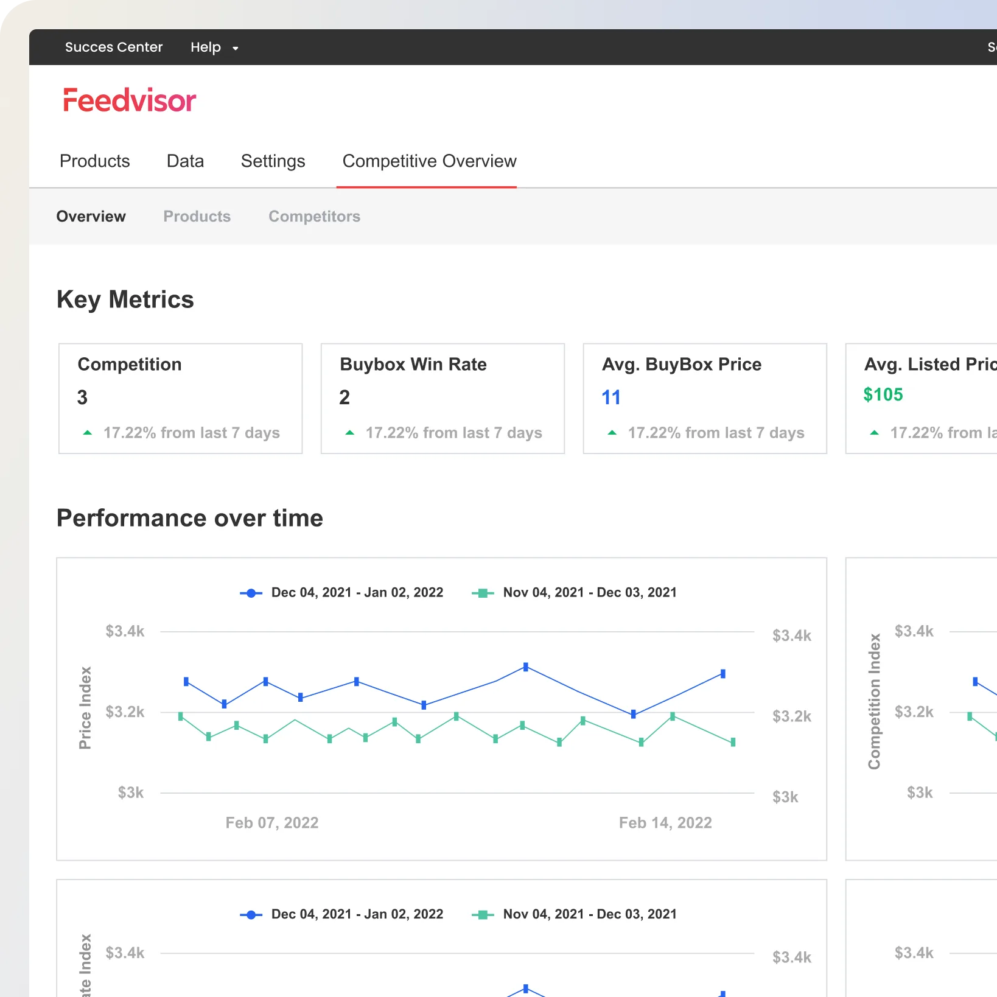Select the Competitive Overview tab

coord(429,161)
